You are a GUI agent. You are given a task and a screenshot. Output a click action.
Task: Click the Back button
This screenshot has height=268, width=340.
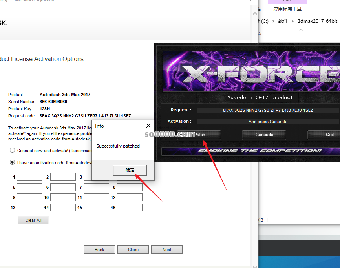(x=99, y=250)
